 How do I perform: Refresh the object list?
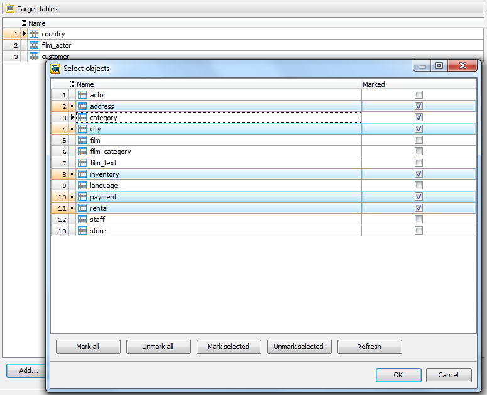click(369, 347)
